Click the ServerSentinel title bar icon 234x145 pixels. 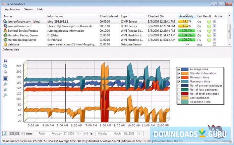click(4, 4)
